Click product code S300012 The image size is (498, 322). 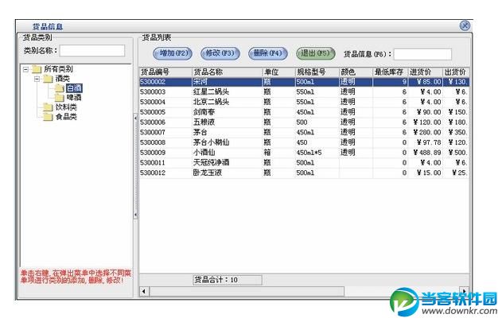(x=153, y=173)
